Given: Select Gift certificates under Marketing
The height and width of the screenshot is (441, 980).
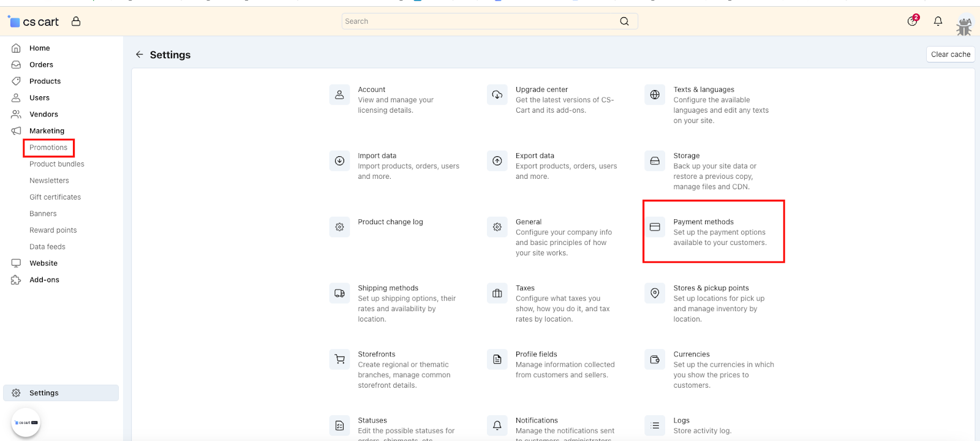Looking at the screenshot, I should (x=55, y=197).
